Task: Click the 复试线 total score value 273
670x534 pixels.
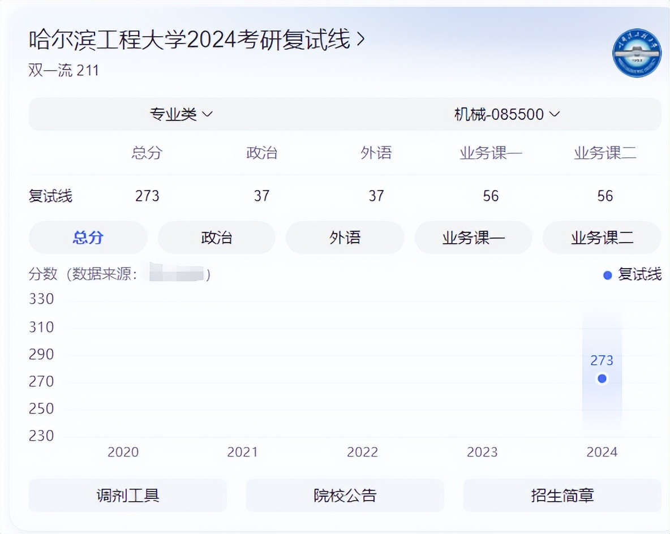Action: click(x=147, y=196)
